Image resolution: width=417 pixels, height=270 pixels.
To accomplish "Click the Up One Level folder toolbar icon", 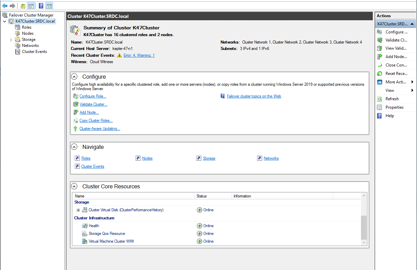I will coord(23,6).
